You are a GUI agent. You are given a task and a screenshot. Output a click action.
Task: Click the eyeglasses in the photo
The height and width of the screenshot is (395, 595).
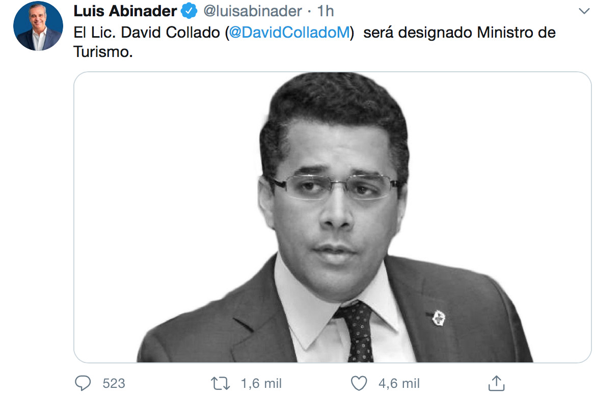[334, 186]
